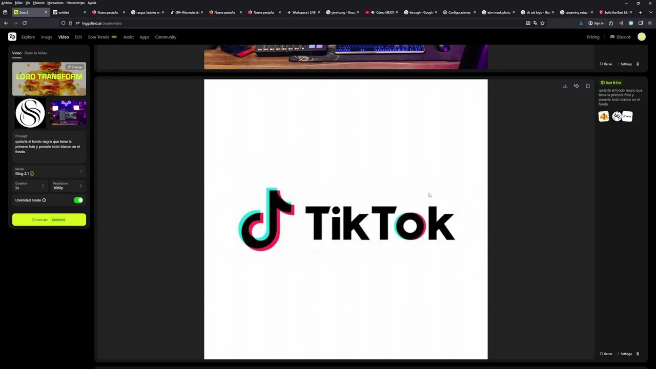Image resolution: width=656 pixels, height=369 pixels.
Task: Delete the lower result using trash icon
Action: 638,354
